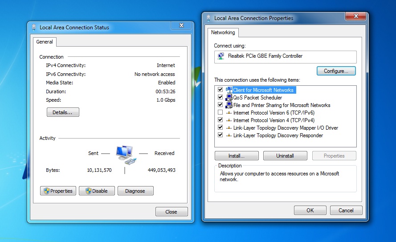
Task: Select QoS Packet Scheduler list item
Action: pos(257,97)
